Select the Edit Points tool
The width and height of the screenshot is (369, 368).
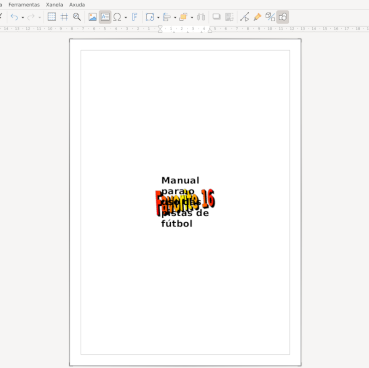(x=244, y=17)
